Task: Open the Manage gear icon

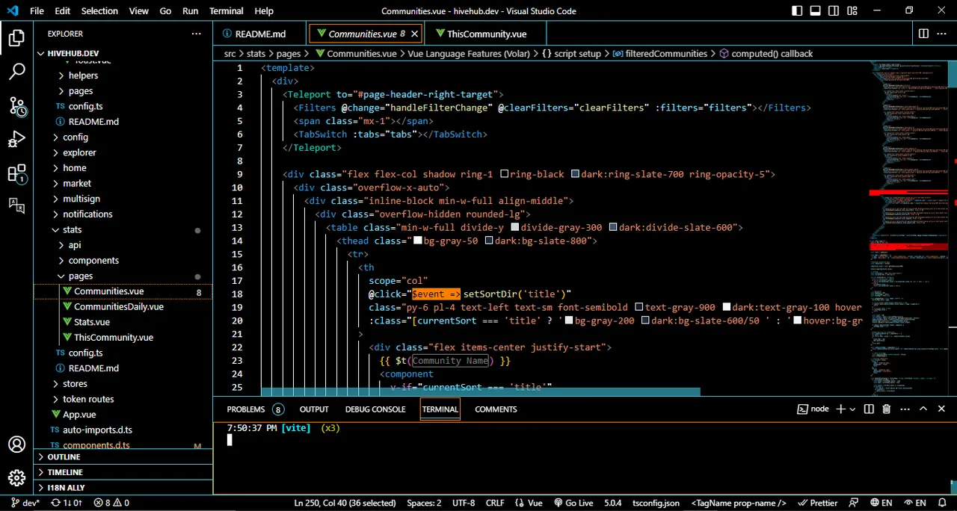Action: [16, 478]
